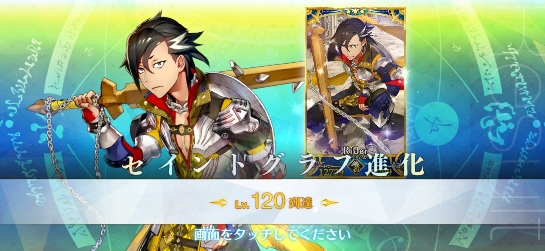
Task: Click the left gold ornament beside Lv.120
Action: (219, 203)
